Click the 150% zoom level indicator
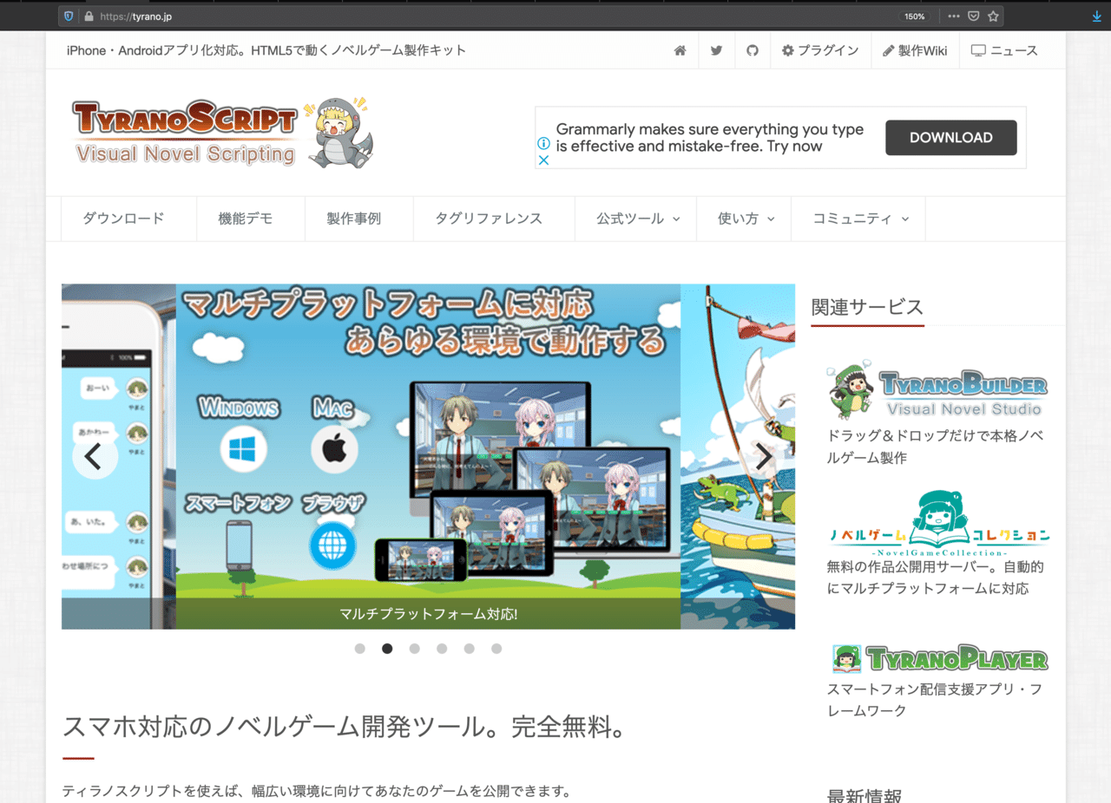 coord(914,16)
